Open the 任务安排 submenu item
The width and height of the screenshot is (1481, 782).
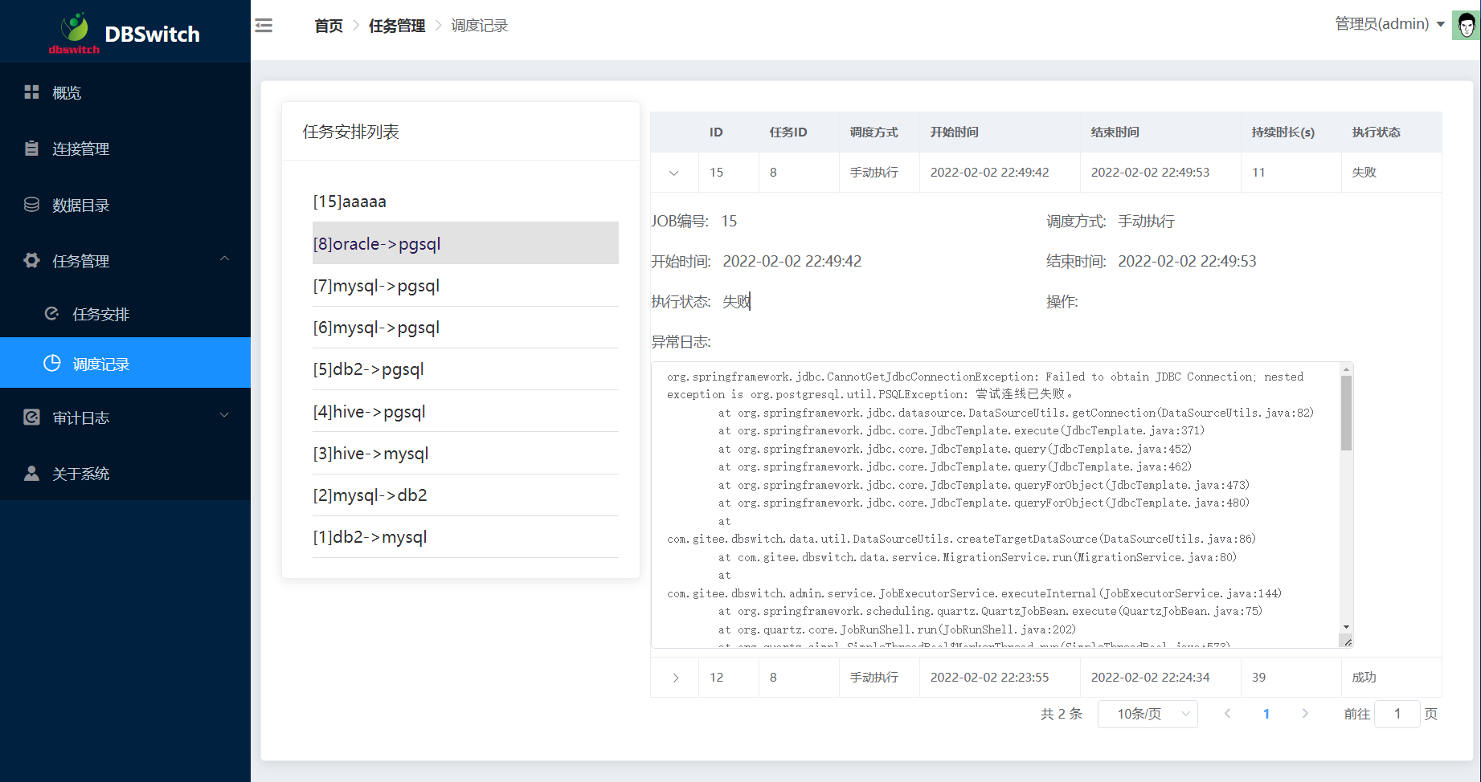click(x=100, y=314)
